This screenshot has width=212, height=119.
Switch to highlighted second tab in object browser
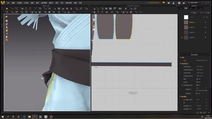click(186, 8)
